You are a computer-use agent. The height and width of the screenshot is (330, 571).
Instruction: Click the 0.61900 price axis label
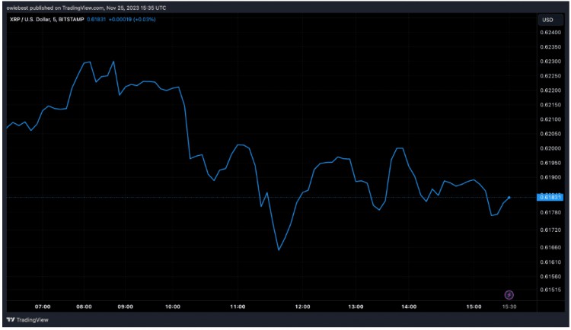[x=550, y=178]
